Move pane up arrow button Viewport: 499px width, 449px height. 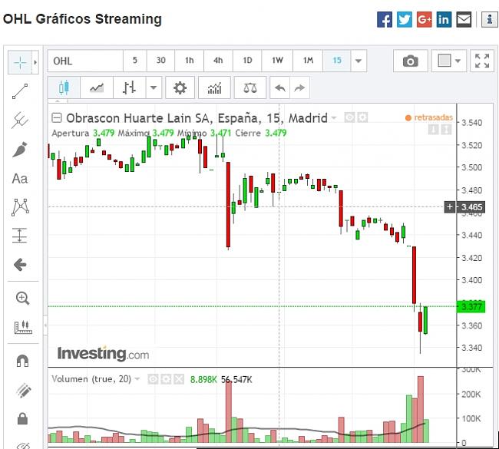point(446,129)
